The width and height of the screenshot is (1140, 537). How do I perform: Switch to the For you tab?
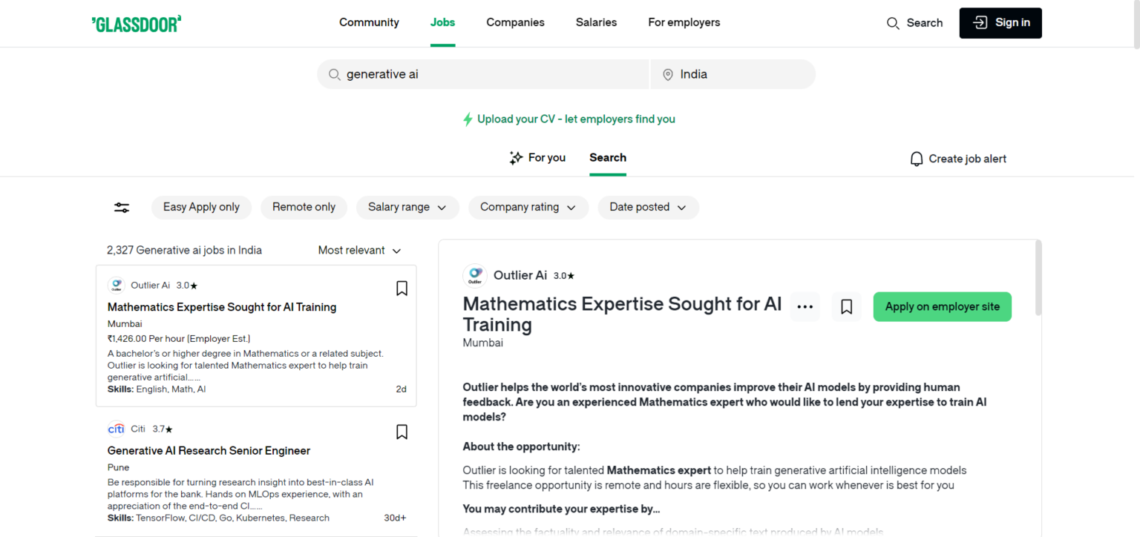pyautogui.click(x=537, y=157)
